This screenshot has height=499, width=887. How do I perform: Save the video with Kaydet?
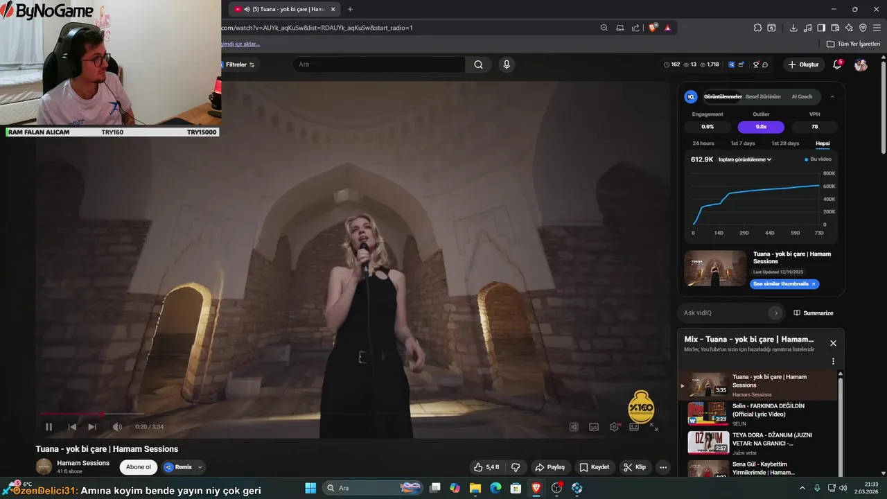[595, 467]
